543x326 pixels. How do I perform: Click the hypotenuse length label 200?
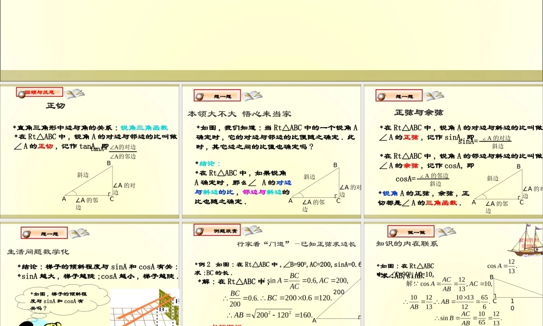point(339,292)
